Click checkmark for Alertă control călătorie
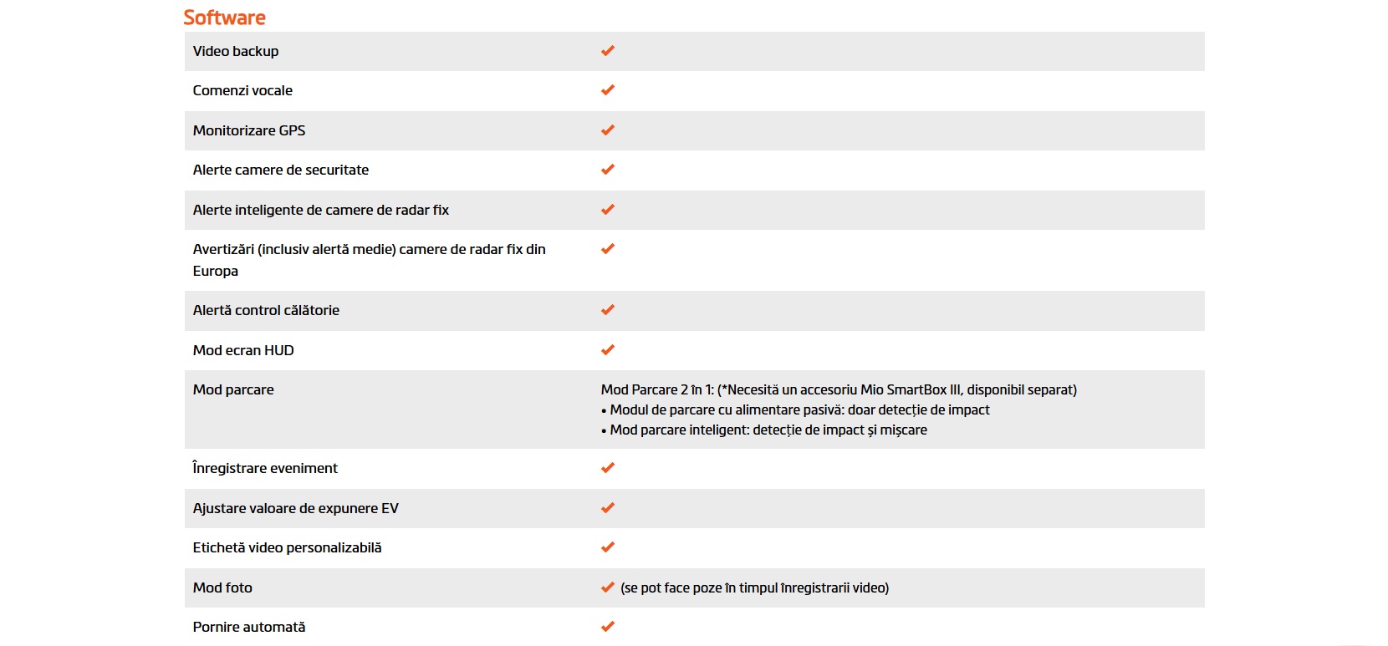This screenshot has width=1388, height=646. [x=608, y=310]
